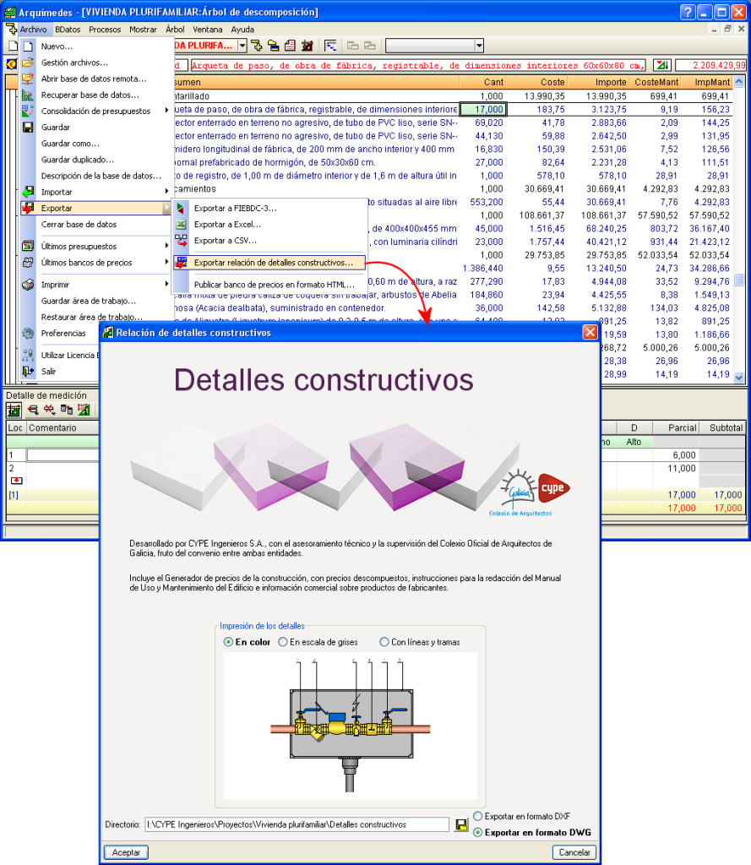Select the En color radio button
This screenshot has height=865, width=751.
228,642
